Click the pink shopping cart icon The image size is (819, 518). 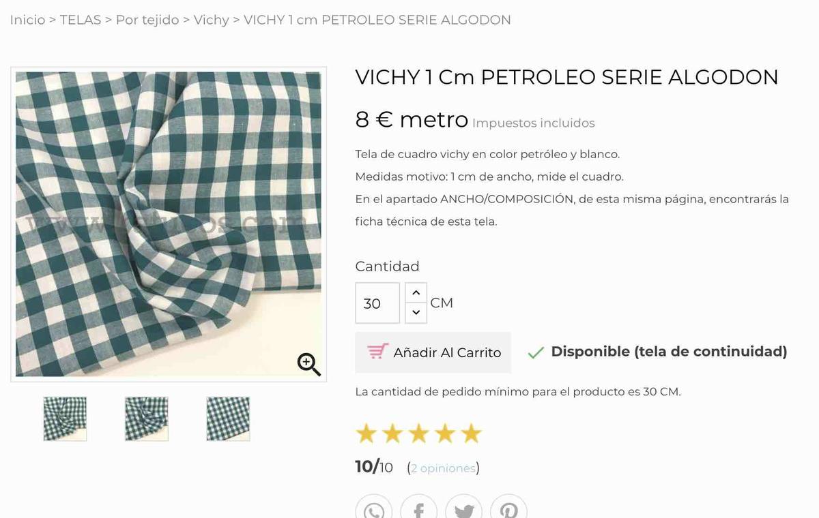[x=377, y=352]
